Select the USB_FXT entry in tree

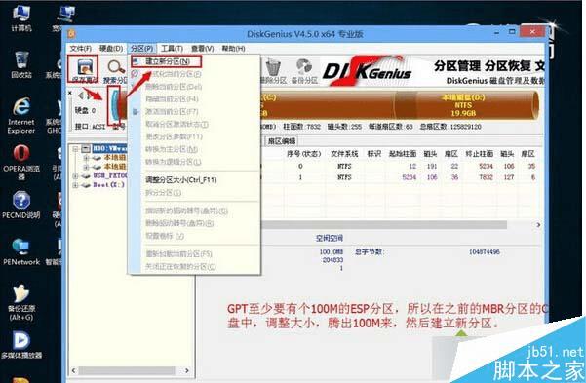click(110, 175)
